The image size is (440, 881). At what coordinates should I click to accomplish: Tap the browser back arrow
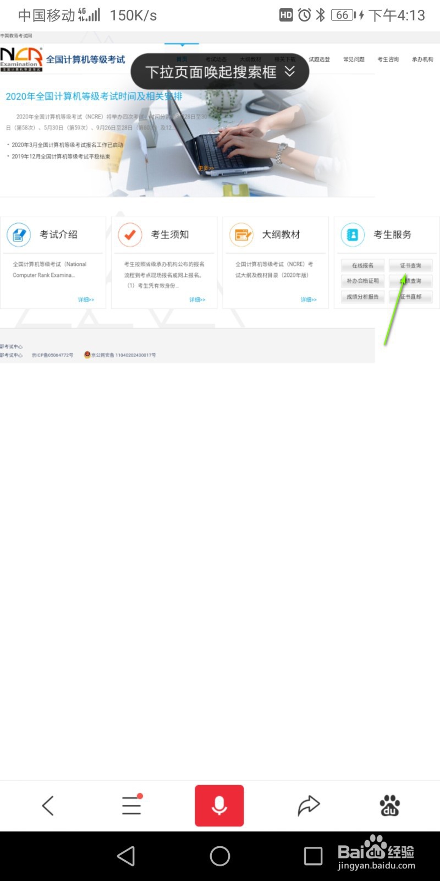click(48, 806)
